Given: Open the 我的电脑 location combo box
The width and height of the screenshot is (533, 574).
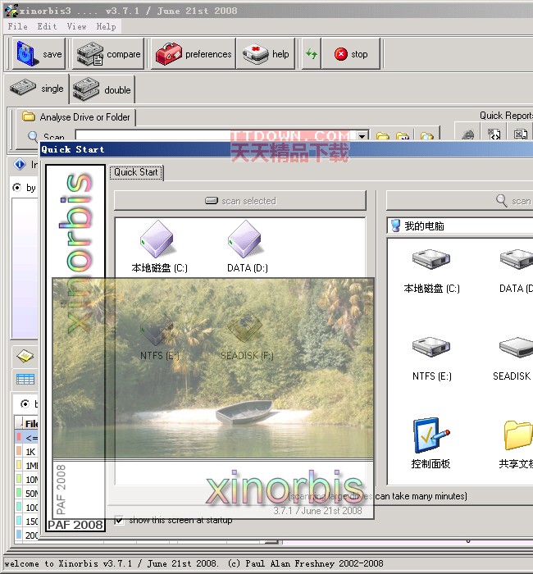Looking at the screenshot, I should tap(460, 225).
